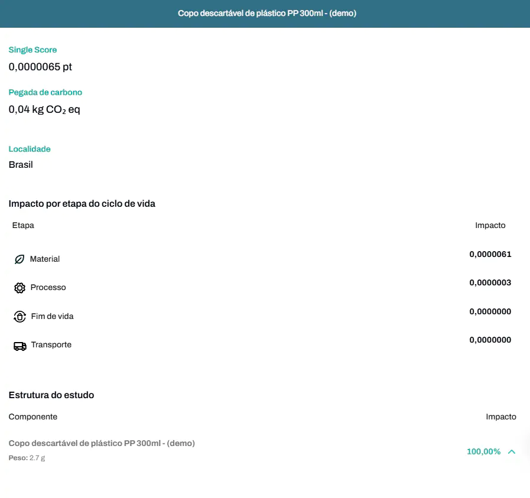Viewport: 530px width, 498px height.
Task: Click the Etapa column header
Action: tap(23, 226)
